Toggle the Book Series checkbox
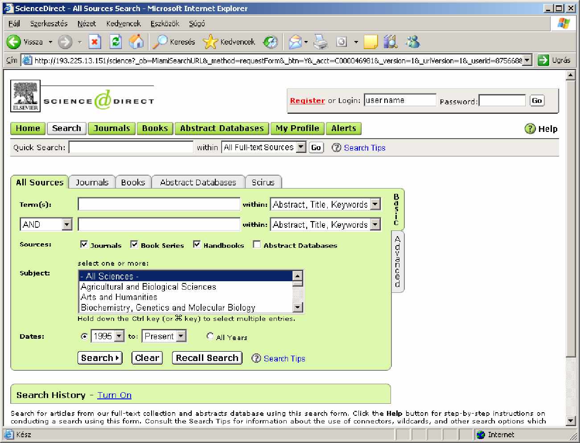 pos(134,244)
